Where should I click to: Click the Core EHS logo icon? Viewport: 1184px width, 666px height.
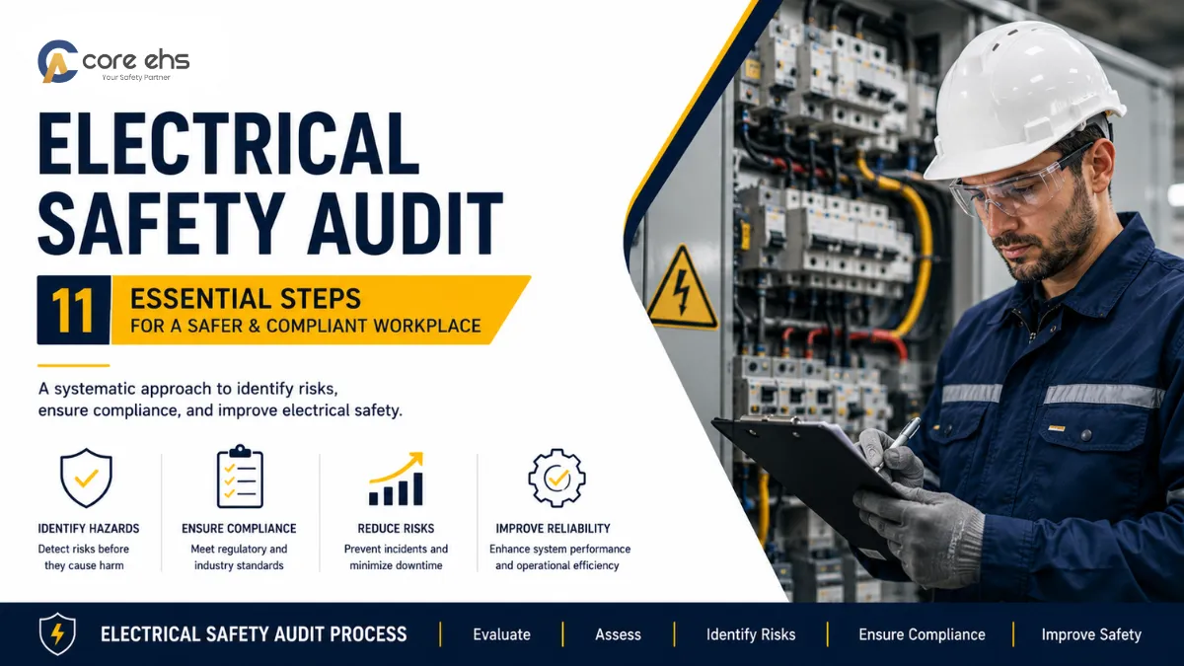pyautogui.click(x=58, y=61)
